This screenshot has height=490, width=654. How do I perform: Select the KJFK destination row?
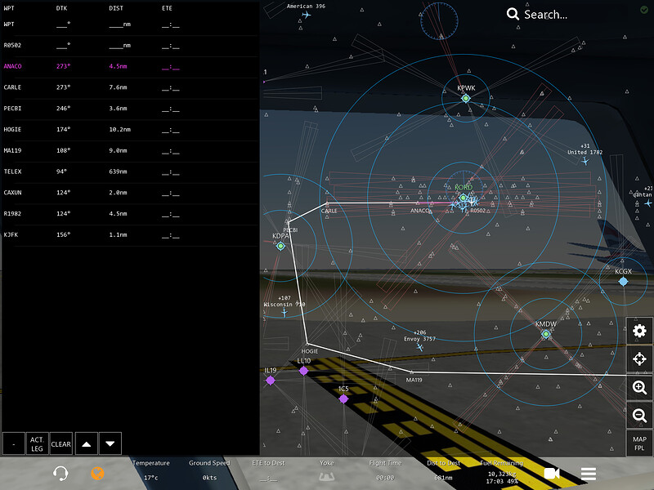point(130,235)
